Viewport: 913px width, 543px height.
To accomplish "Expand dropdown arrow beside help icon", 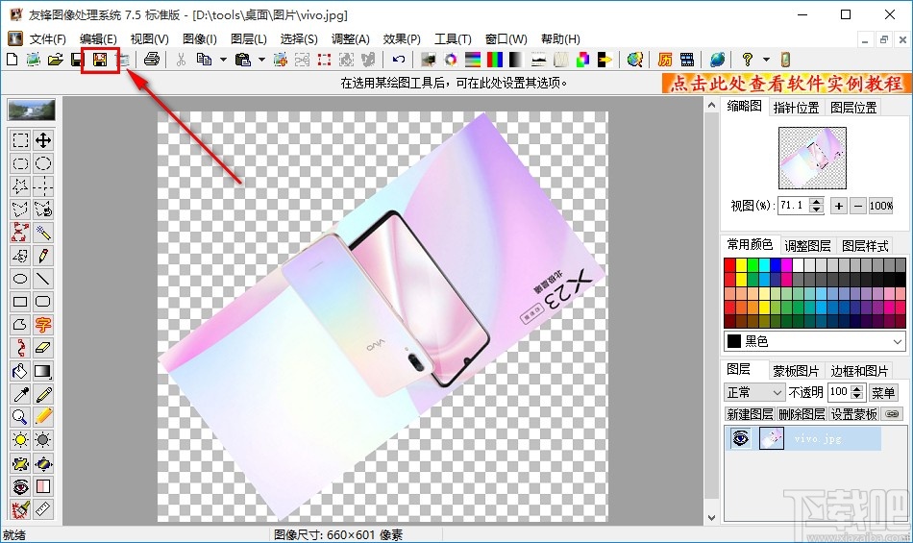I will 766,60.
